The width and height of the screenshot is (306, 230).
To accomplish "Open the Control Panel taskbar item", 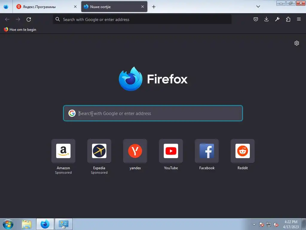I will (64, 224).
